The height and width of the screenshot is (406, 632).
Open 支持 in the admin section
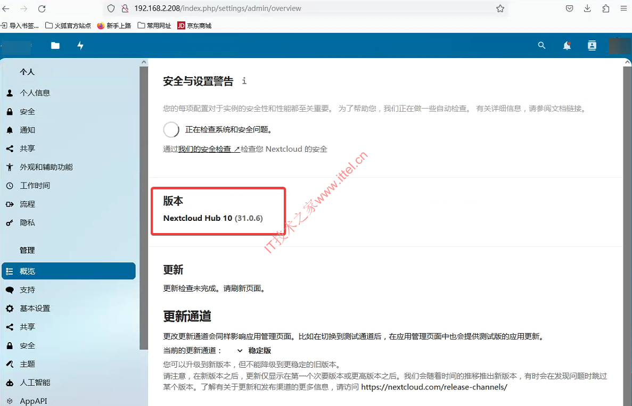[69, 289]
